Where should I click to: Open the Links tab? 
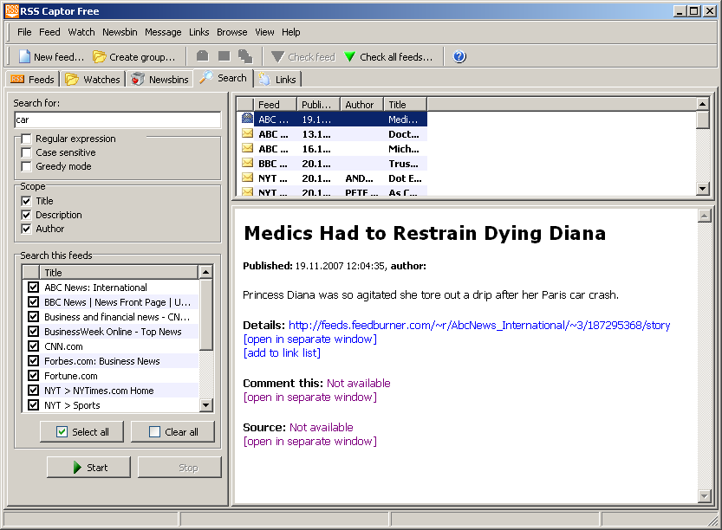[x=277, y=80]
